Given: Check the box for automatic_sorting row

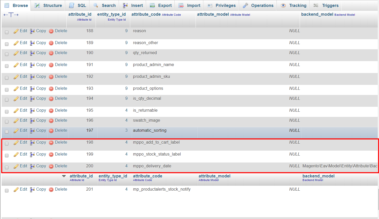Looking at the screenshot, I should point(7,132).
